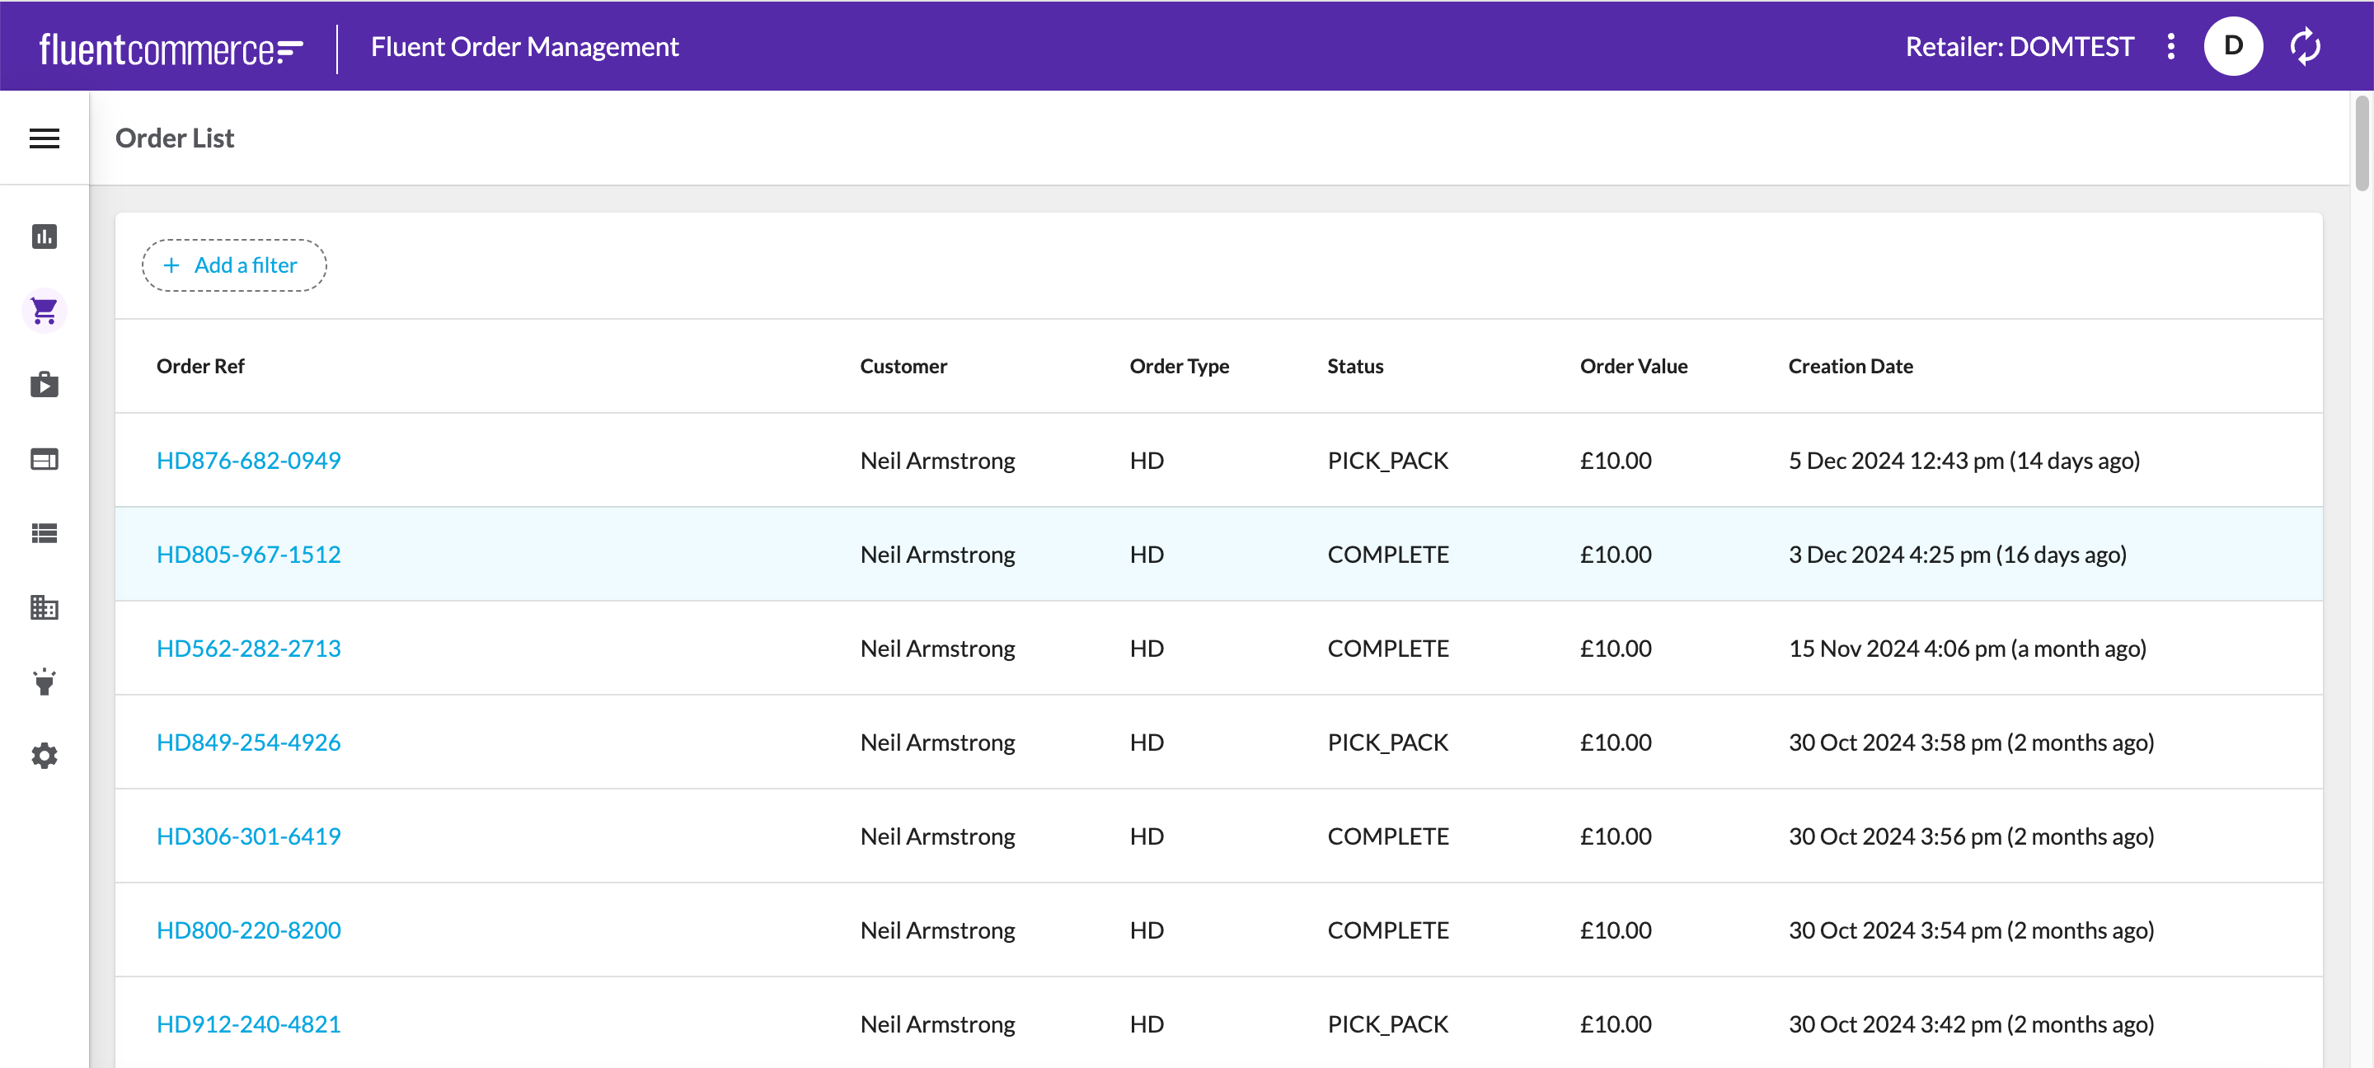Open order HD562-282-2713
The width and height of the screenshot is (2374, 1068).
[248, 648]
